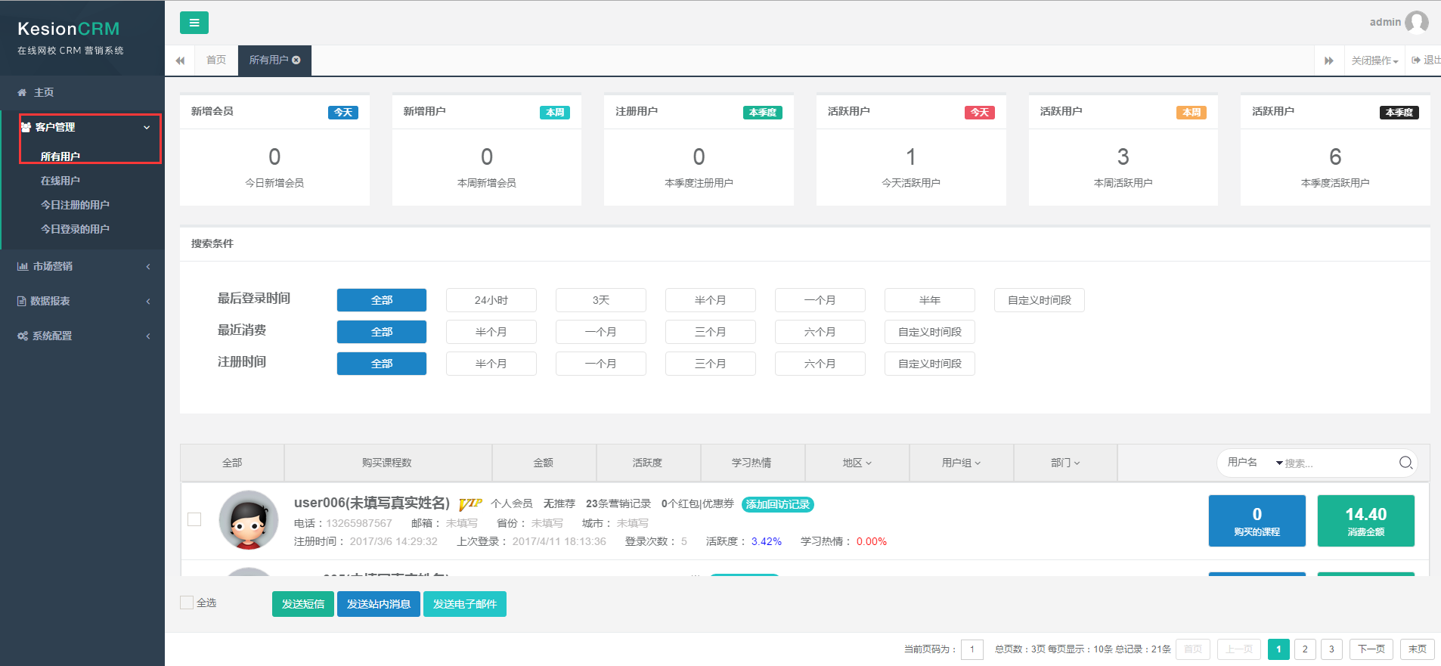This screenshot has width=1441, height=666.
Task: Click the tab scroll-right double arrow
Action: [1328, 60]
